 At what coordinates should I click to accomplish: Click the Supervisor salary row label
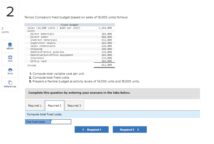click(x=43, y=43)
